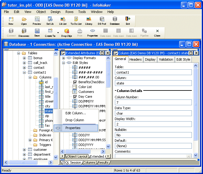
Task: Select the ISQL Session tab
Action: [x=71, y=163]
